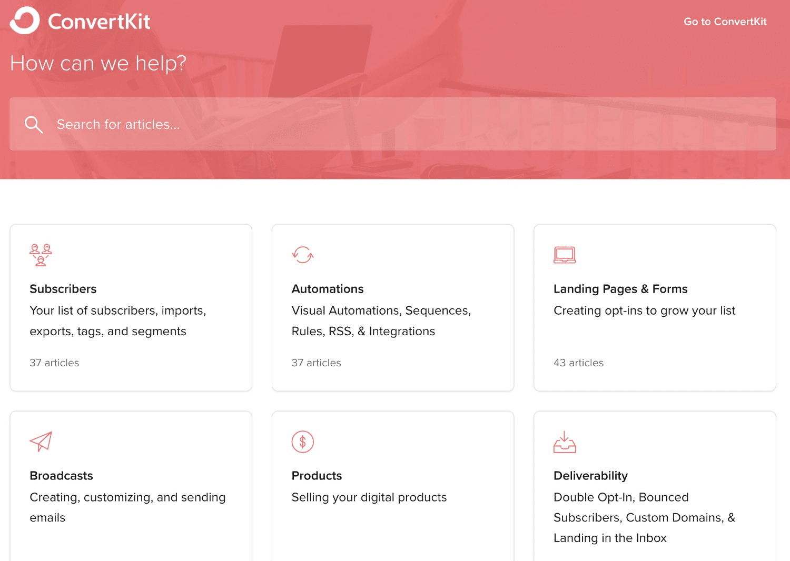Viewport: 790px width, 561px height.
Task: Click the How can we help heading
Action: coord(98,63)
